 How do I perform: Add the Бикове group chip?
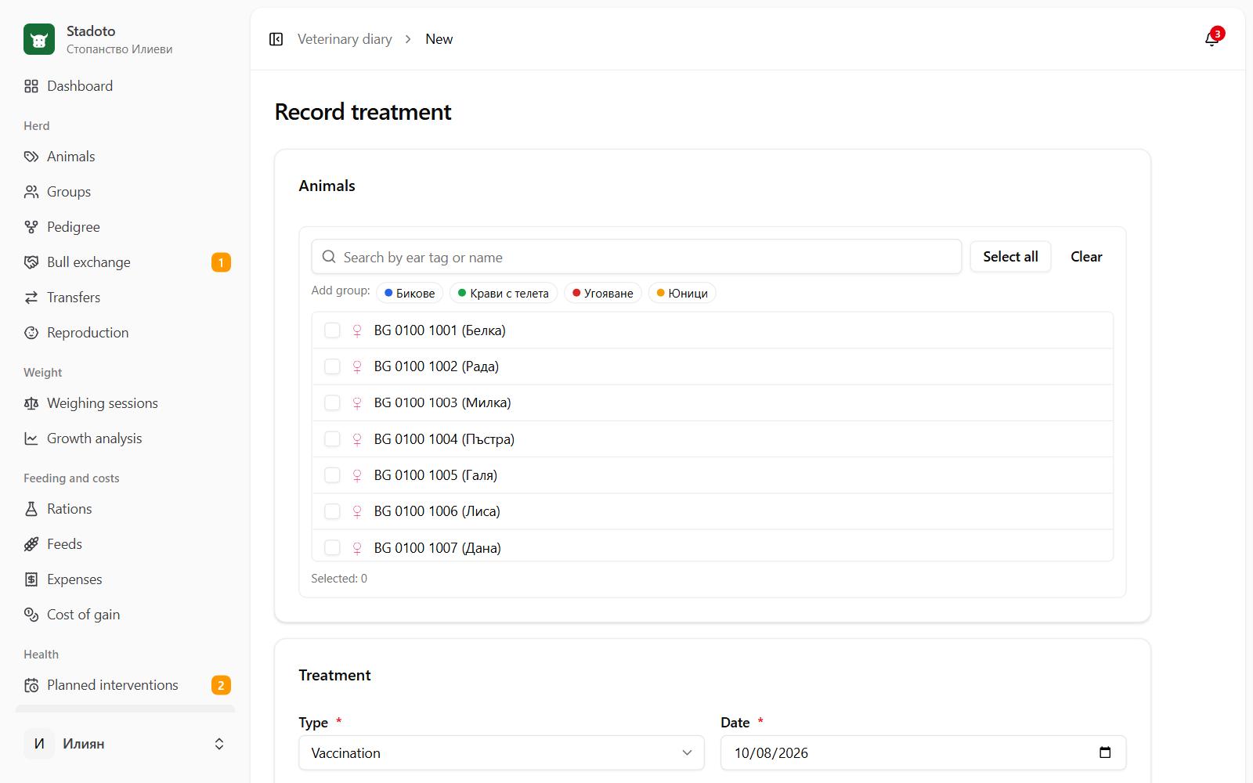pyautogui.click(x=410, y=293)
